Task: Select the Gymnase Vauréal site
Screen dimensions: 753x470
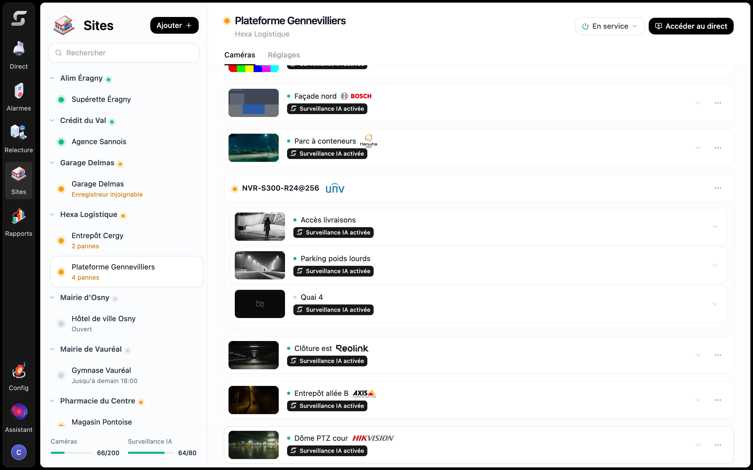Action: (x=127, y=375)
